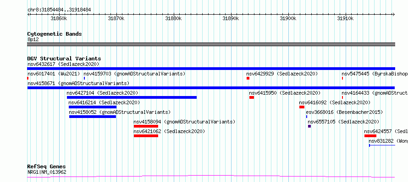This screenshot has height=182, width=408.
Task: Select the nsv4158671 gnomAD variant bar
Action: 211,88
